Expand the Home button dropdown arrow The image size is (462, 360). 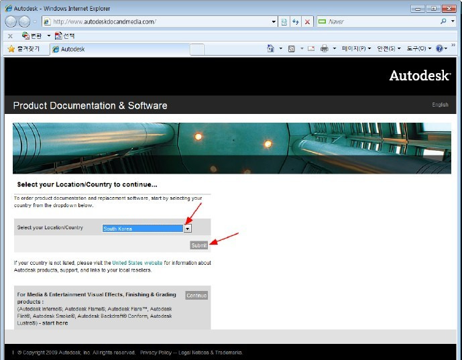pyautogui.click(x=280, y=48)
